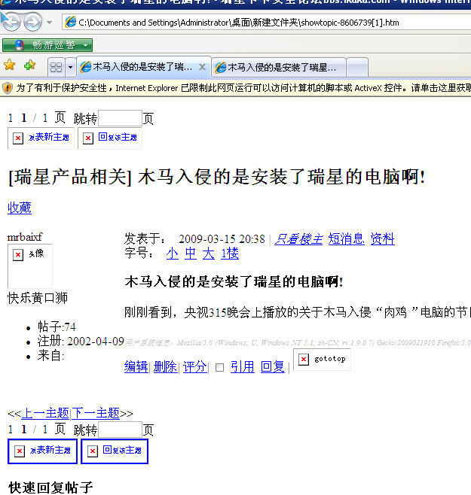Close the first 木马入侵 tab

pyautogui.click(x=203, y=67)
